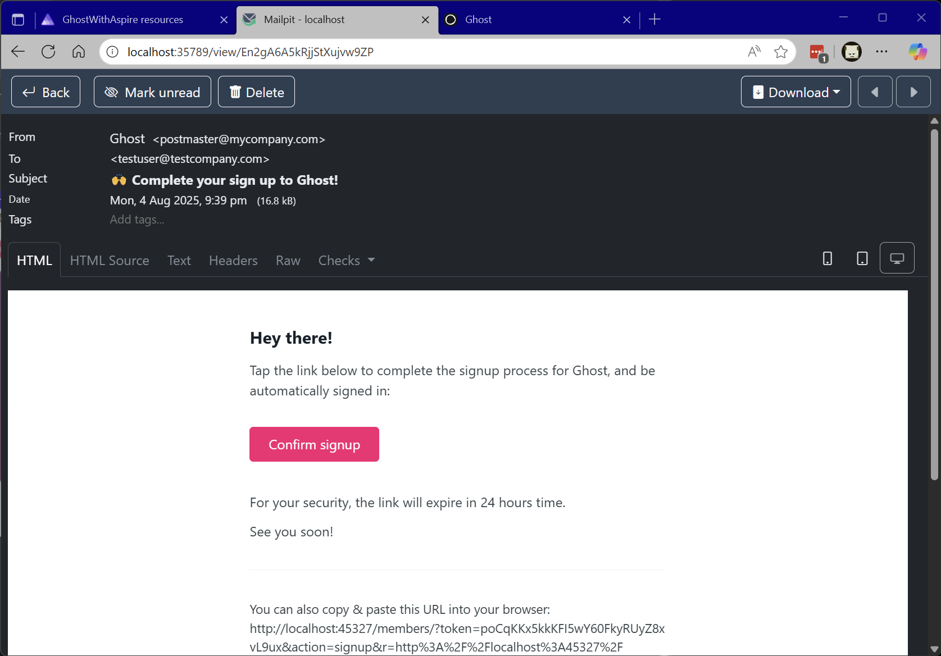The width and height of the screenshot is (941, 656).
Task: Open the Copilot sidebar icon
Action: pos(917,52)
